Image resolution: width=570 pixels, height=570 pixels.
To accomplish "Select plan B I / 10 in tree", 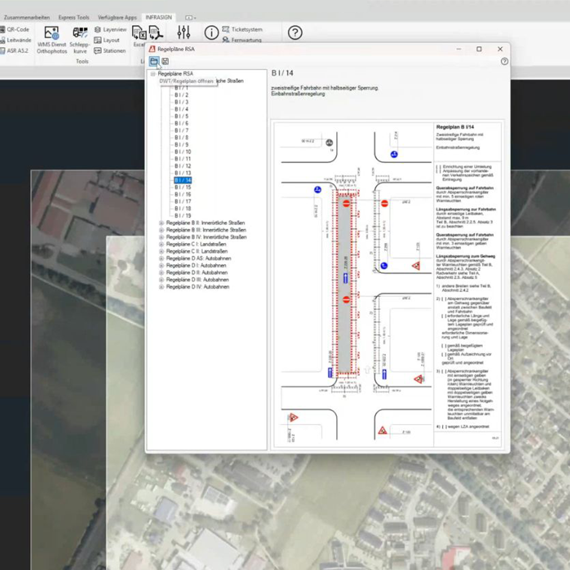I will (183, 152).
